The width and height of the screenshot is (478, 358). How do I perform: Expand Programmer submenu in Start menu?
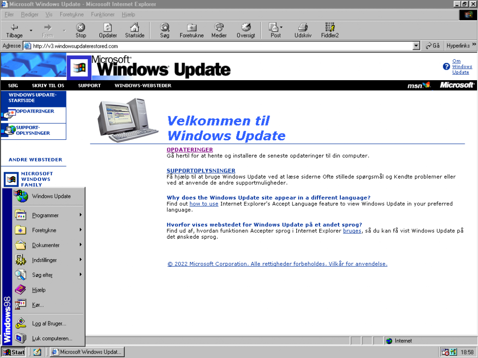(x=45, y=215)
